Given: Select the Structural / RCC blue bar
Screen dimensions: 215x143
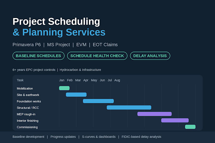Looking at the screenshot, I should 129,107.
